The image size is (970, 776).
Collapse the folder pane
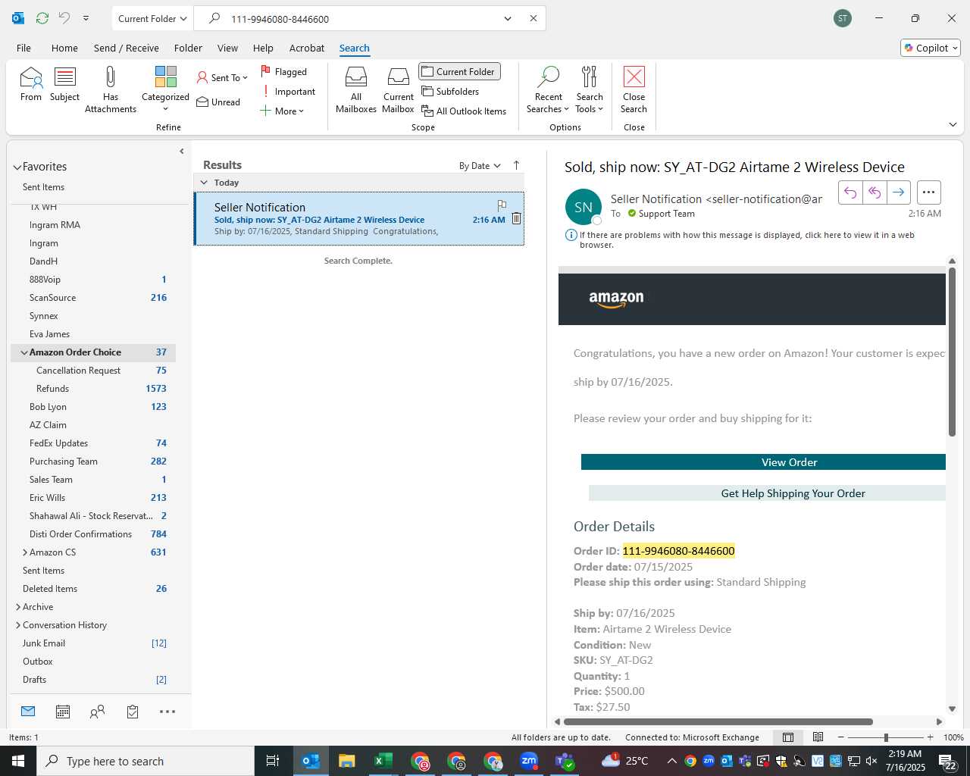point(182,152)
